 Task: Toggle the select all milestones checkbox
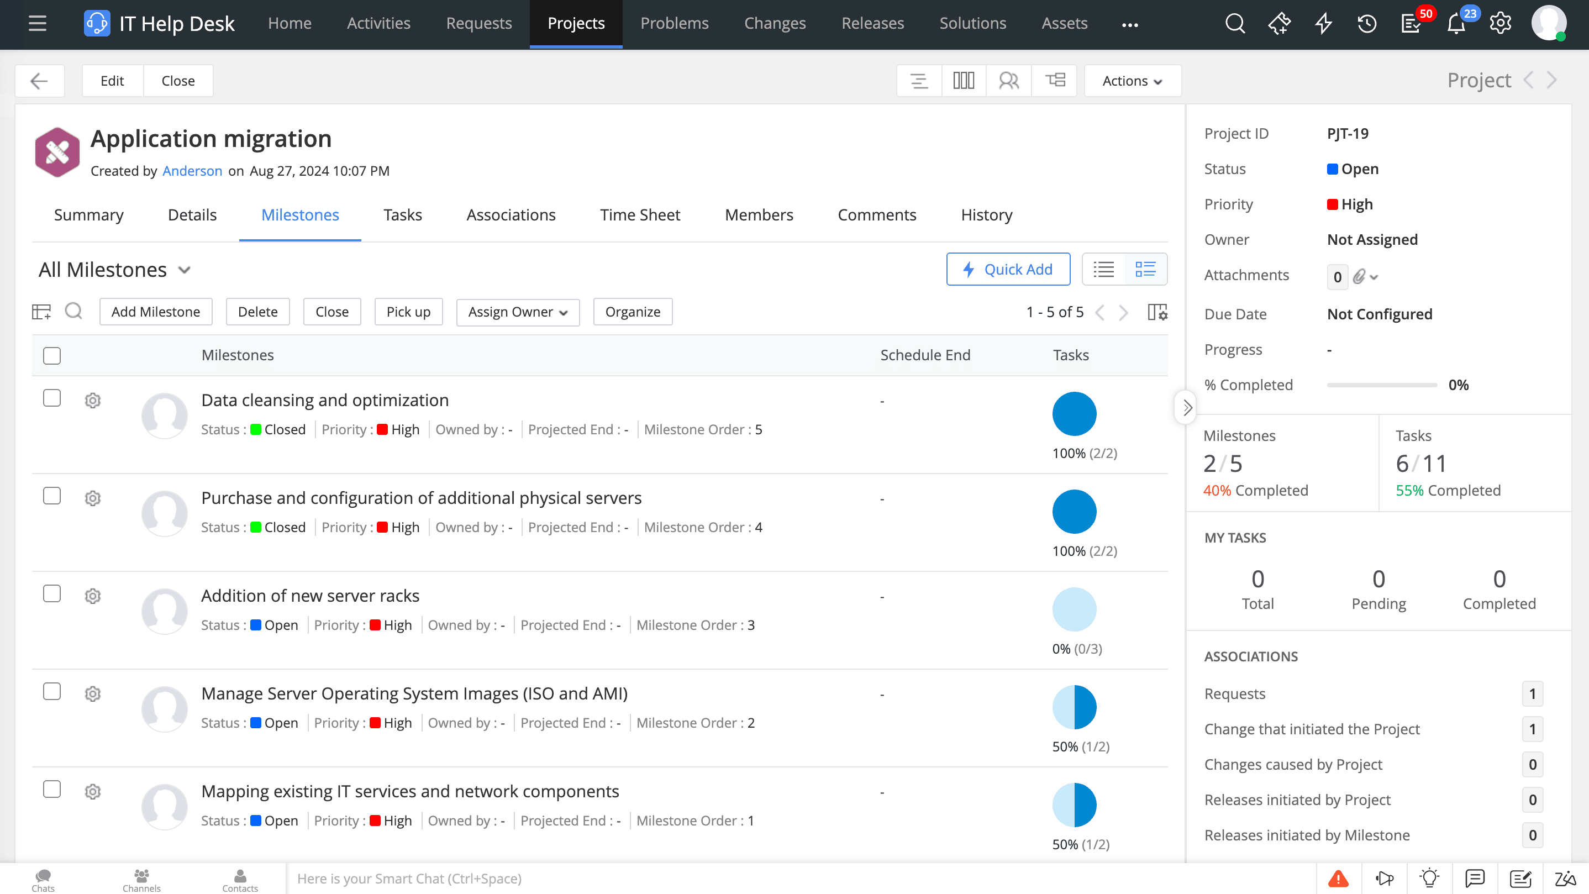tap(52, 356)
